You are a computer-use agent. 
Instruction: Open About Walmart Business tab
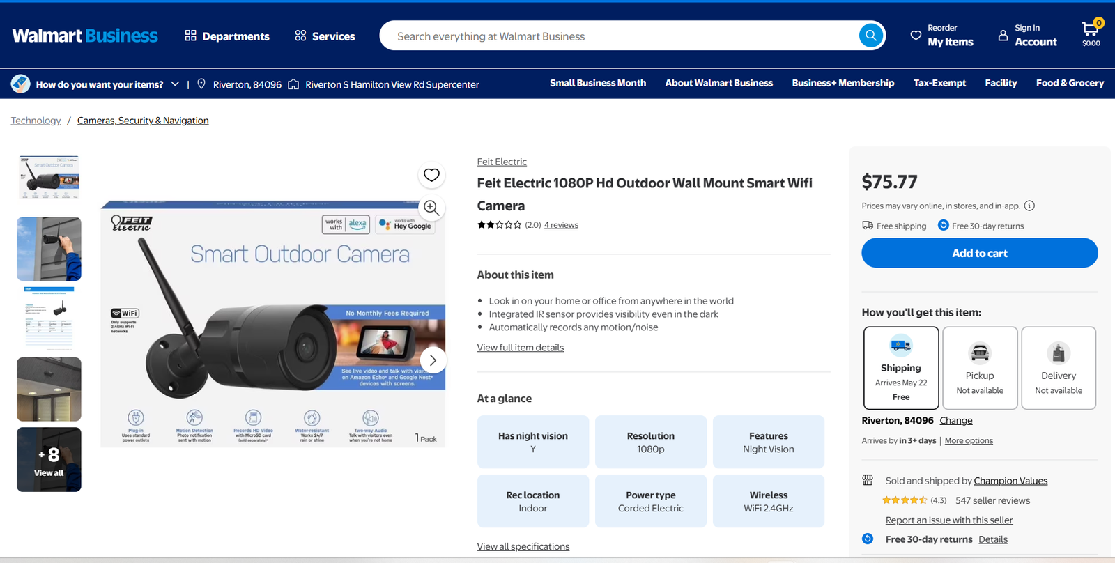point(719,83)
